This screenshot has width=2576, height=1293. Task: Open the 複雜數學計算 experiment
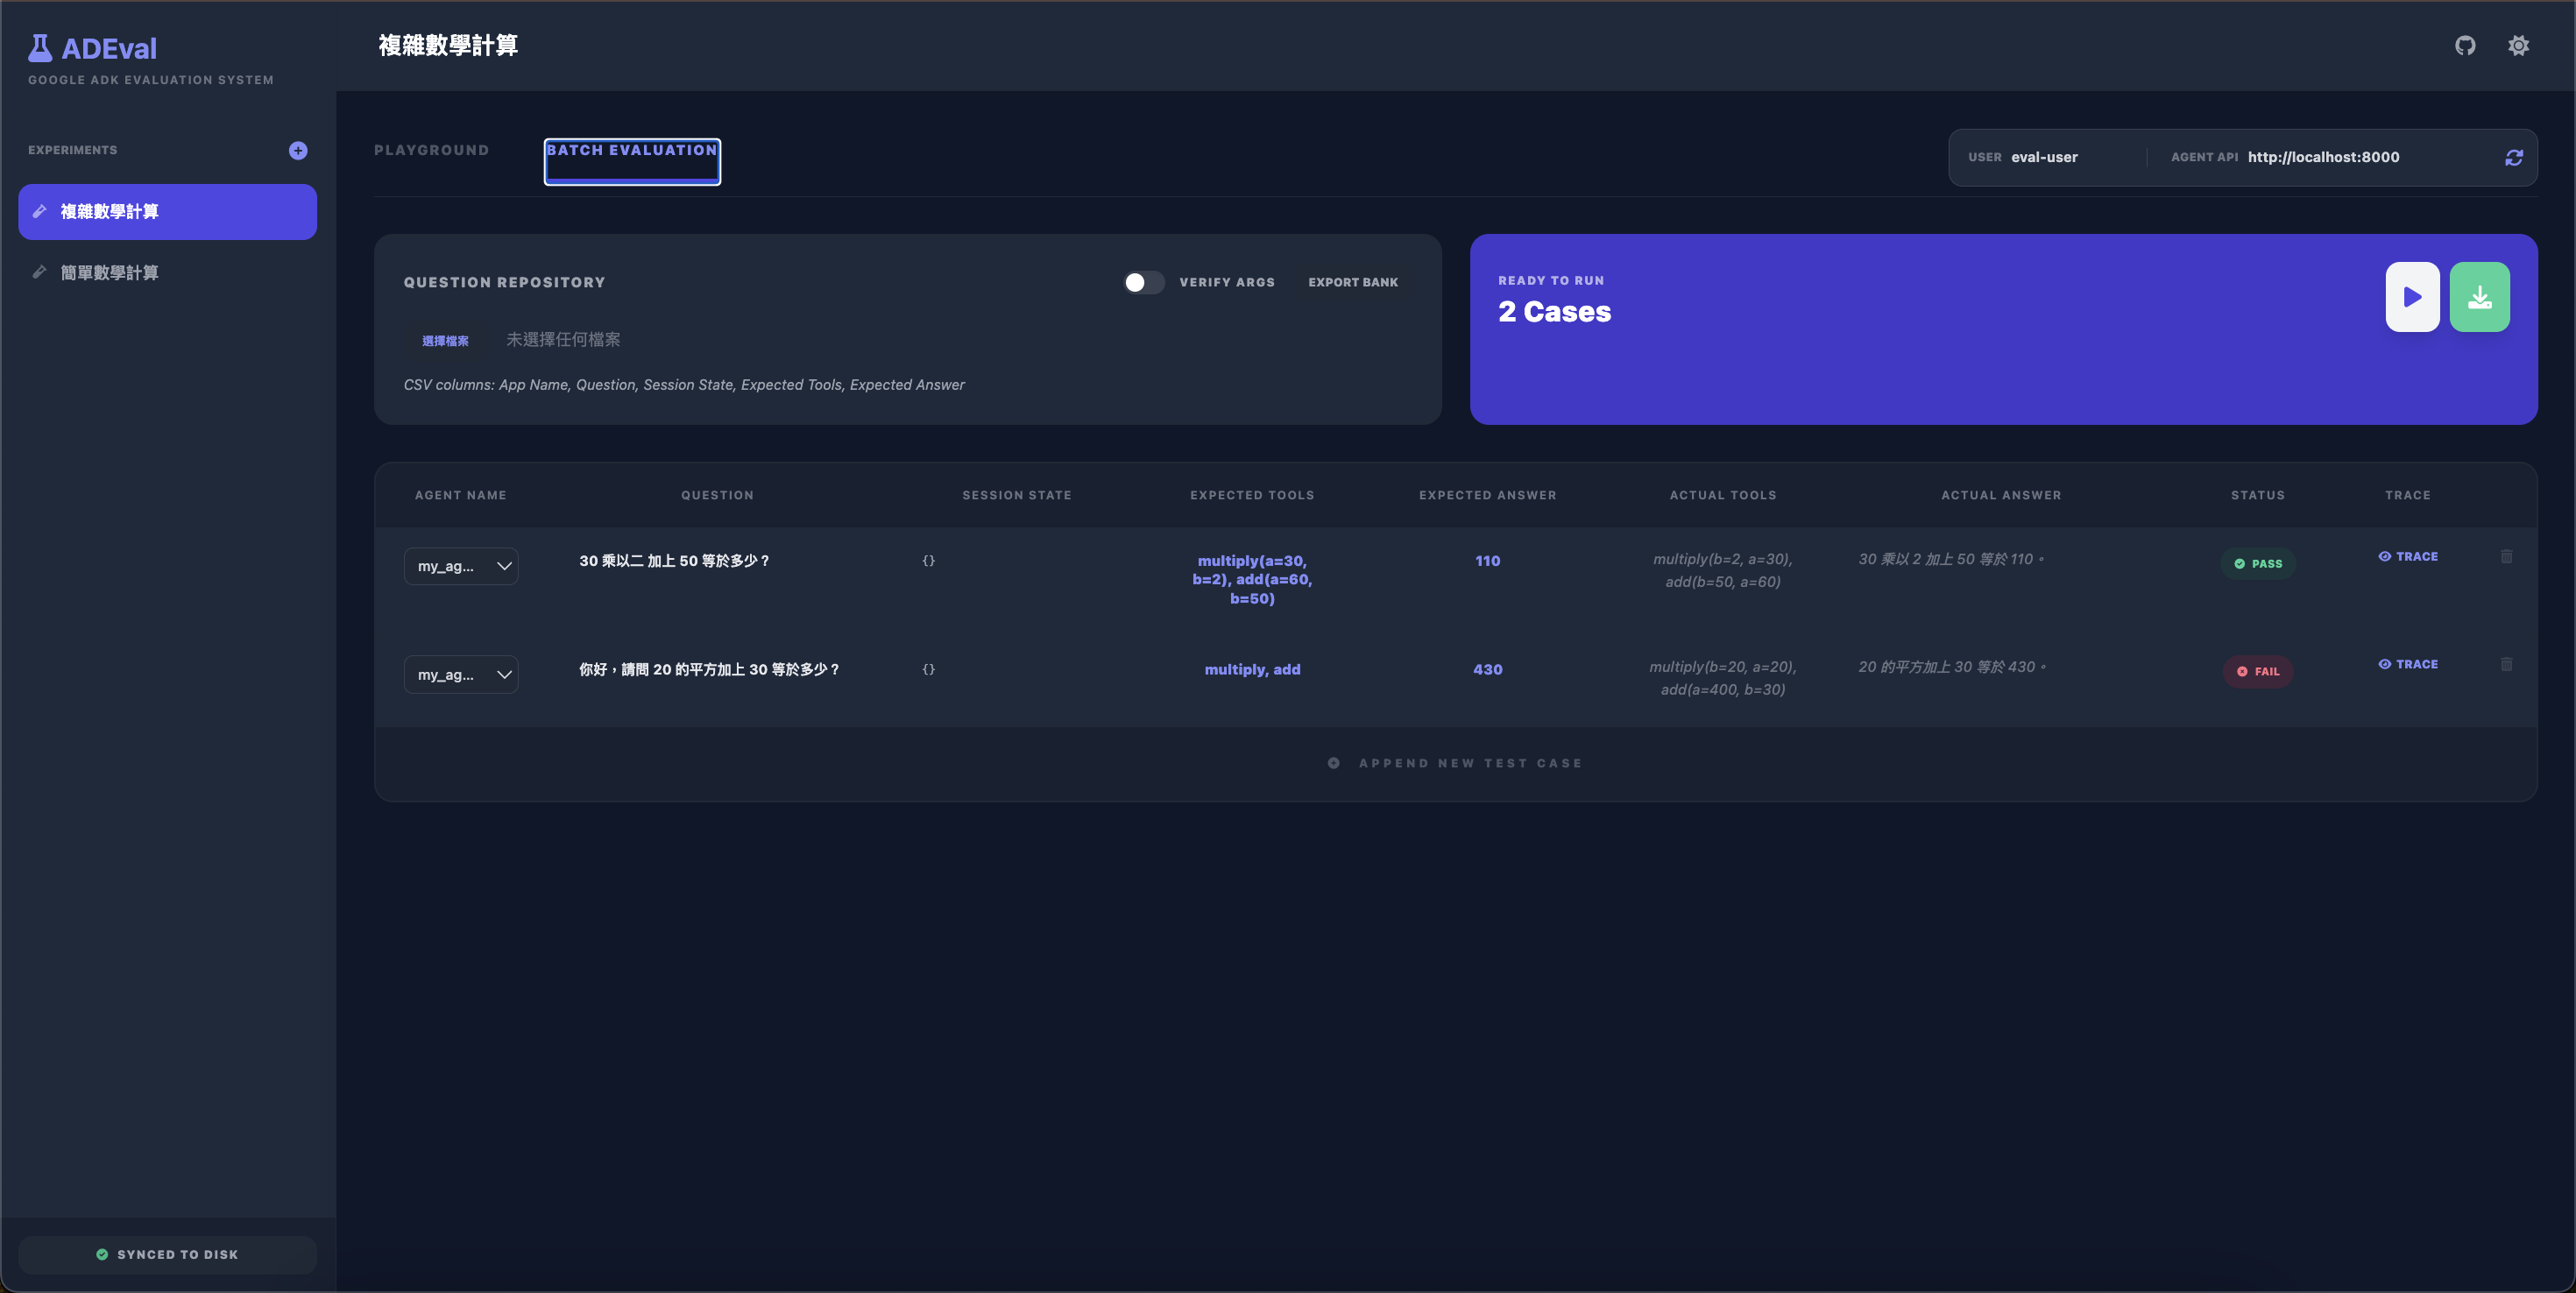pos(167,211)
